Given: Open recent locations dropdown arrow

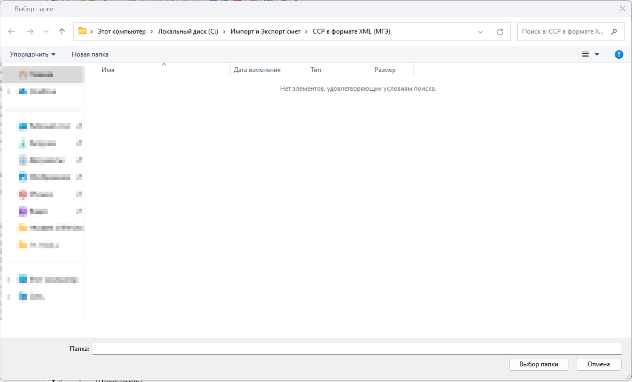Looking at the screenshot, I should pyautogui.click(x=46, y=32).
